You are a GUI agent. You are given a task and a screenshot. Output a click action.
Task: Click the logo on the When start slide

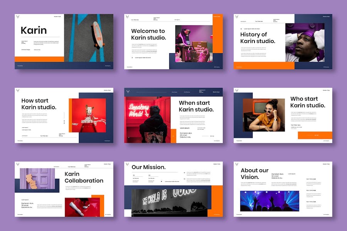click(128, 91)
